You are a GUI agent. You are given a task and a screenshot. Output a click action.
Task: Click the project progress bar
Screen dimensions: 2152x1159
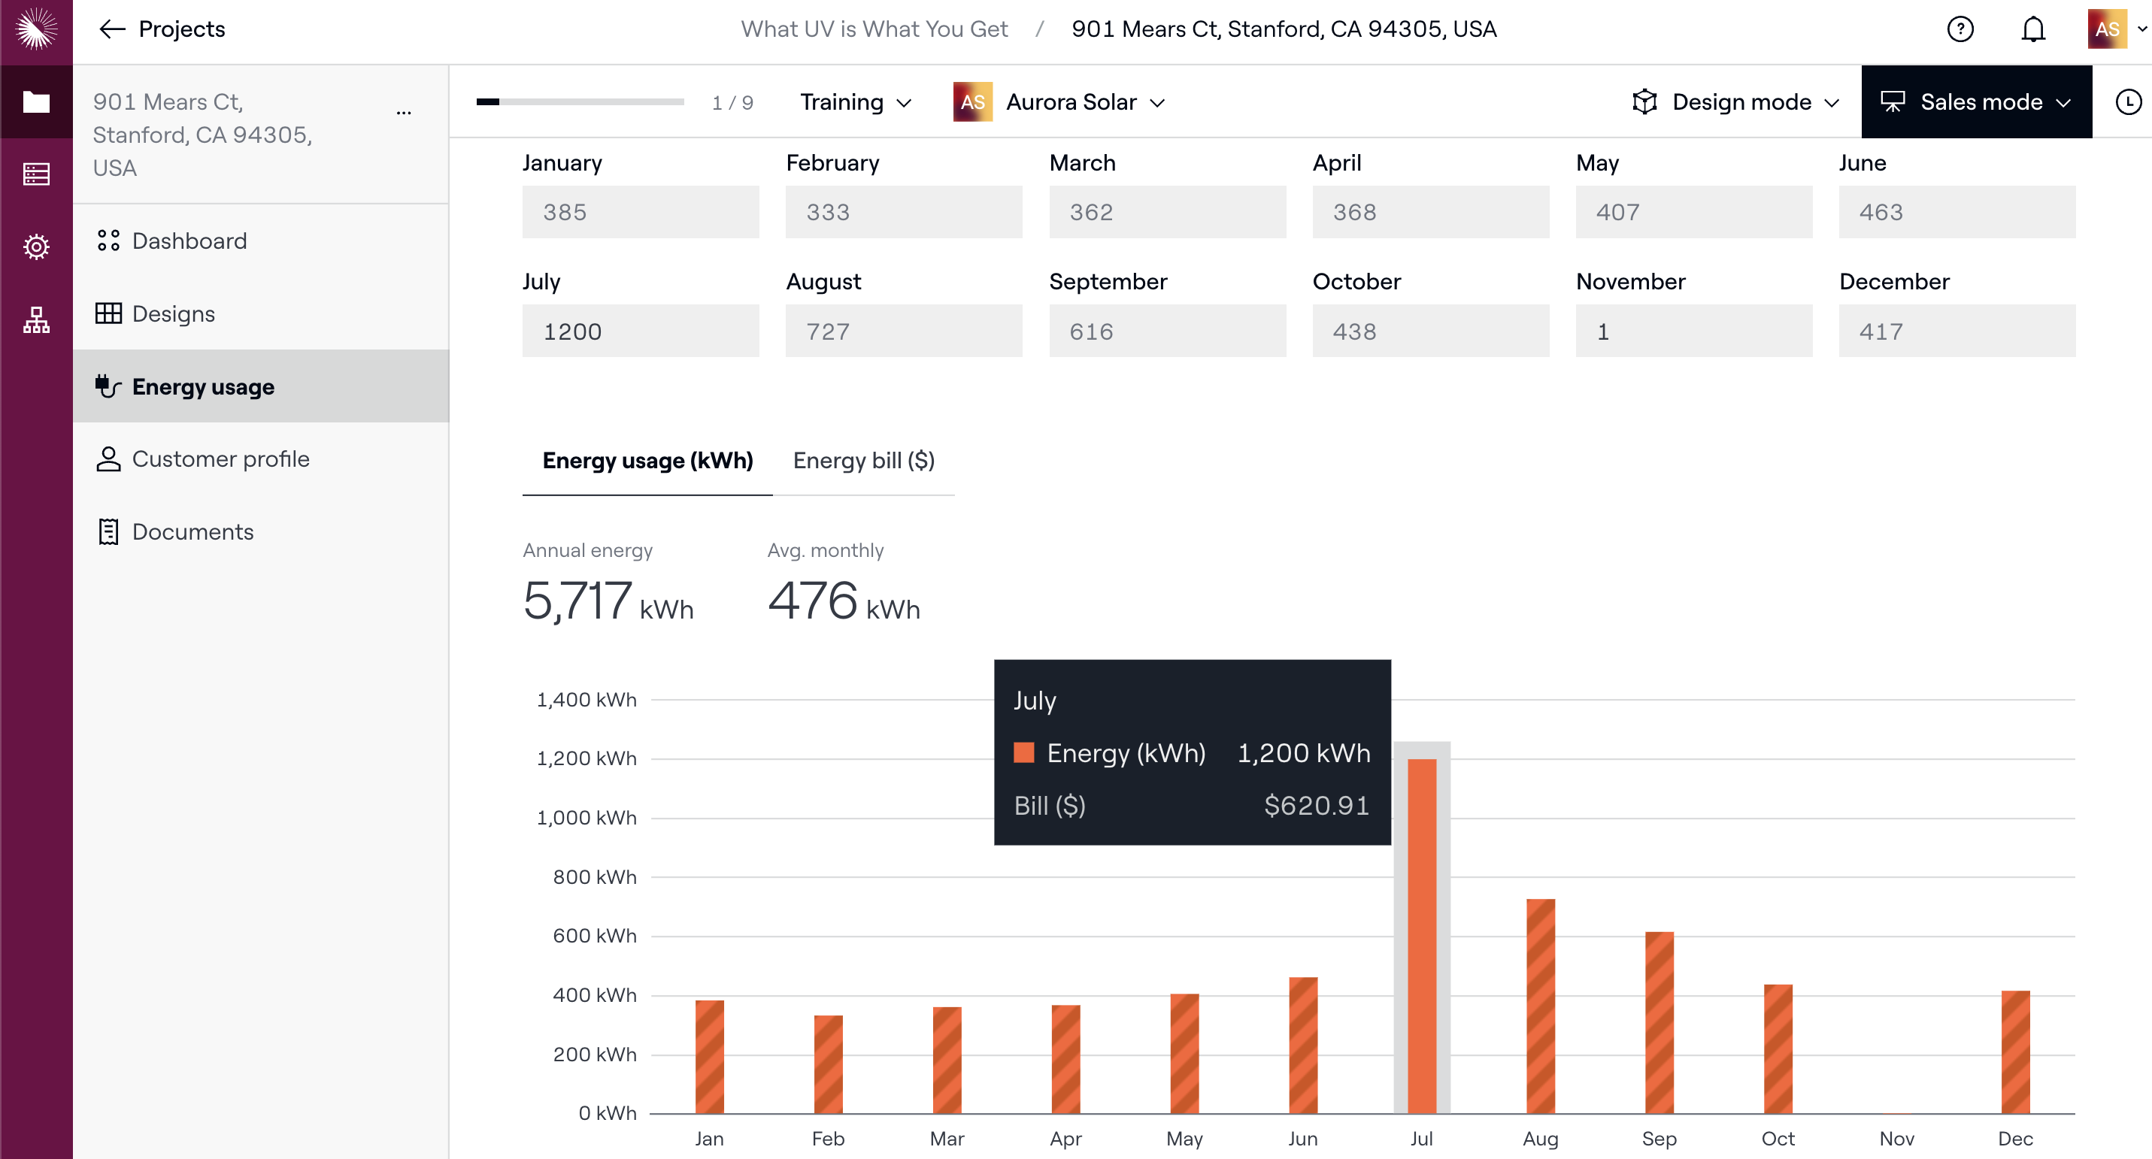pyautogui.click(x=580, y=102)
